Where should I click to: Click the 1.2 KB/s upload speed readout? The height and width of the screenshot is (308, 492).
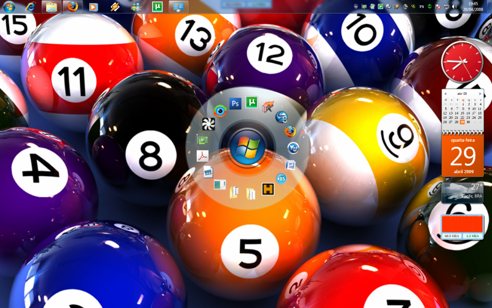[x=472, y=236]
